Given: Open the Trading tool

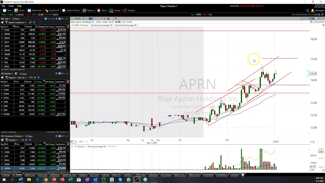Looking at the screenshot, I should (x=129, y=10).
